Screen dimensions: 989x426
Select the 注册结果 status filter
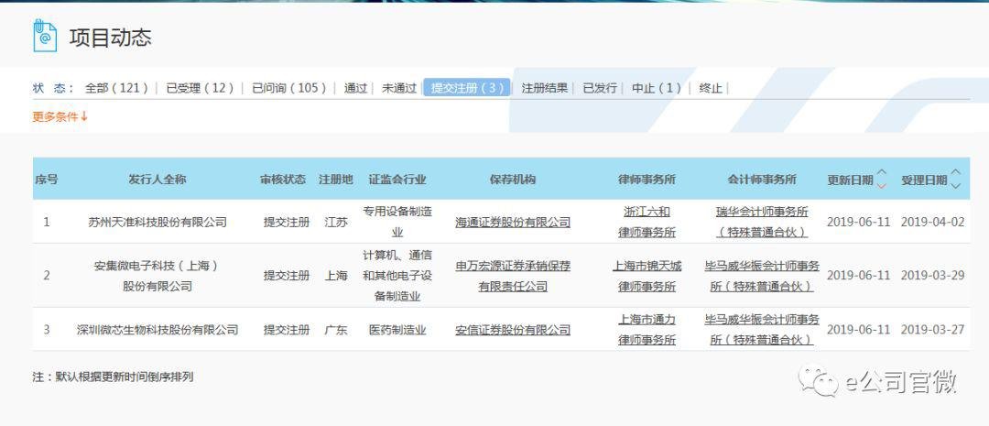tap(544, 88)
